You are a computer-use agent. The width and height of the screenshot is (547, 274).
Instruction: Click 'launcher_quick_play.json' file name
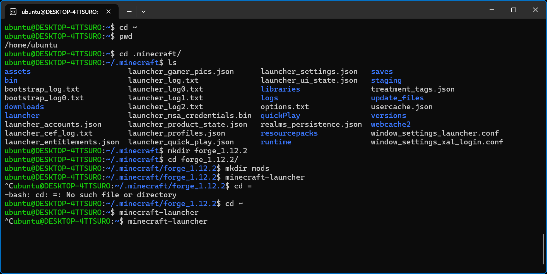[x=181, y=142]
